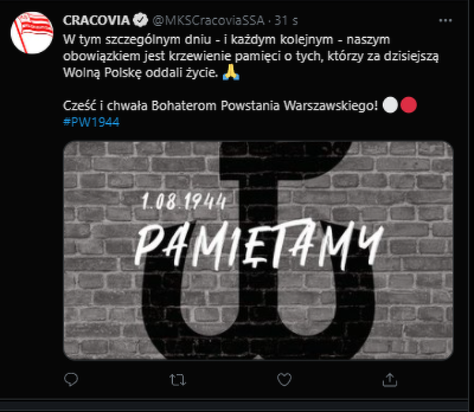The width and height of the screenshot is (474, 412).
Task: Click the 1.08.1944 date in the image
Action: pyautogui.click(x=184, y=201)
